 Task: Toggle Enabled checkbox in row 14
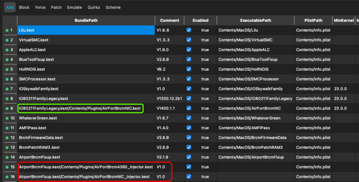[188, 157]
